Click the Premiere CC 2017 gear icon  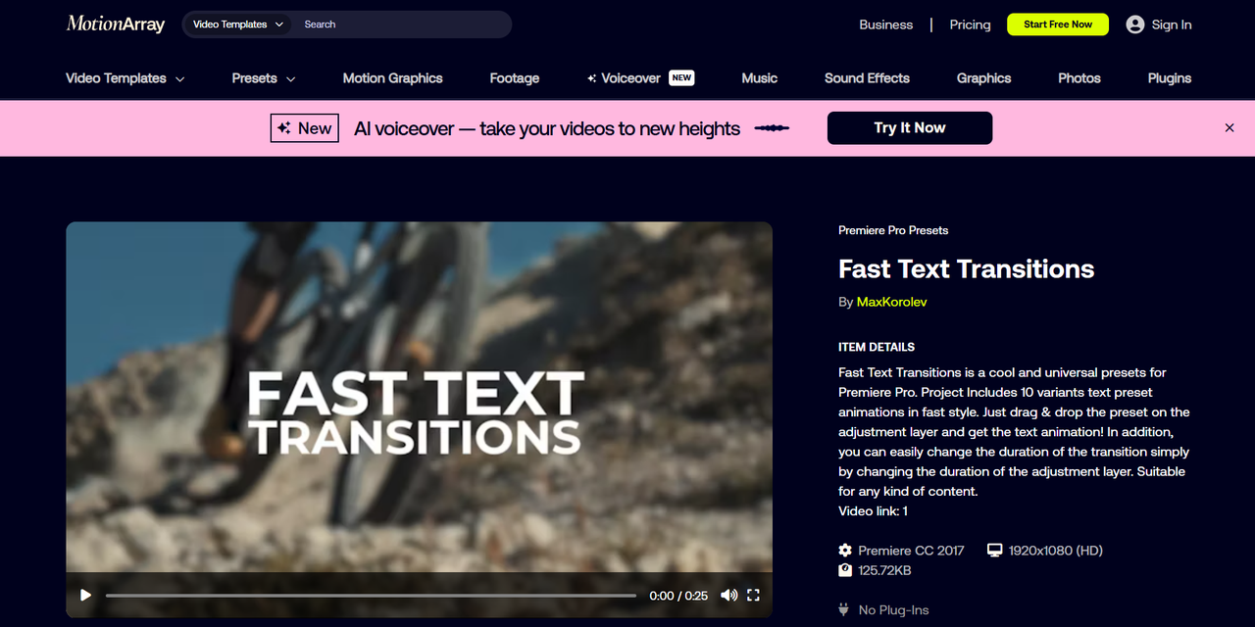845,551
